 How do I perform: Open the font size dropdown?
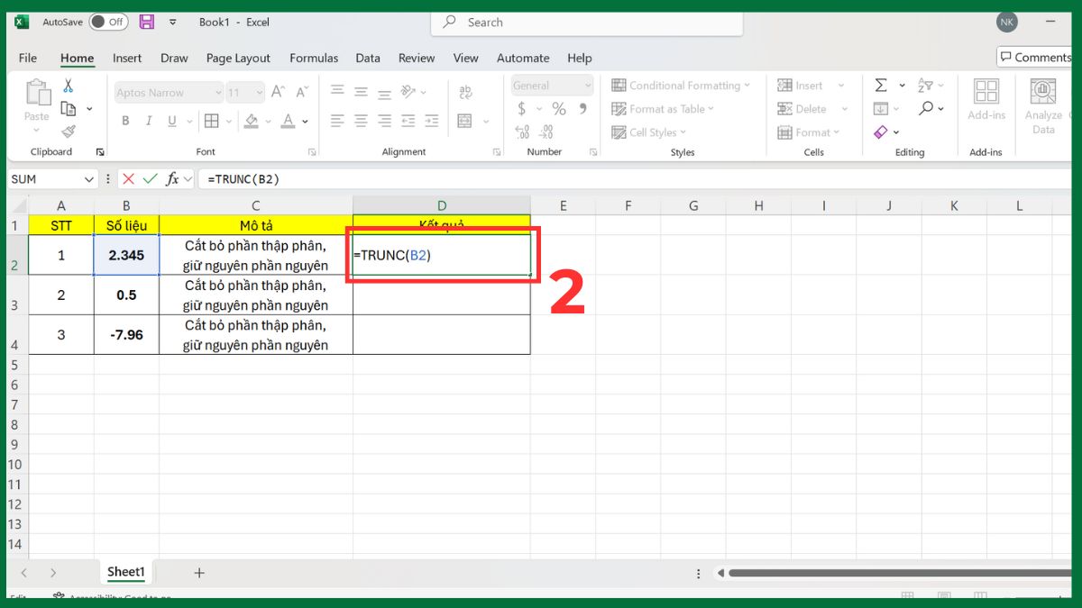(261, 93)
